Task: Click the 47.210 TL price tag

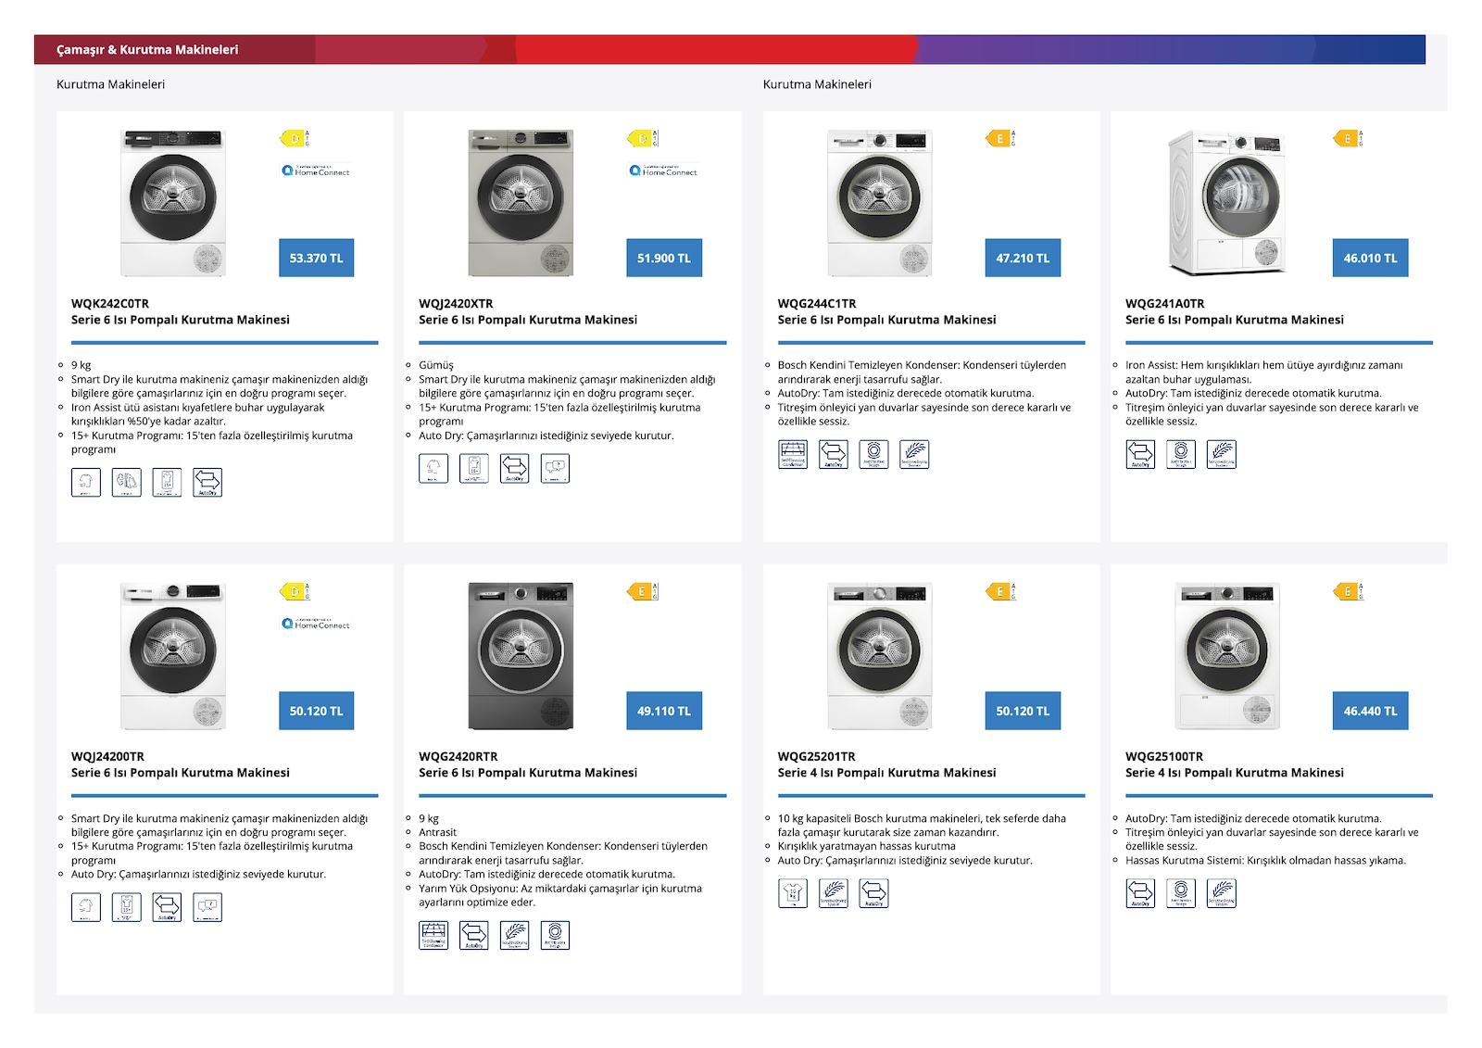Action: pos(1023,259)
